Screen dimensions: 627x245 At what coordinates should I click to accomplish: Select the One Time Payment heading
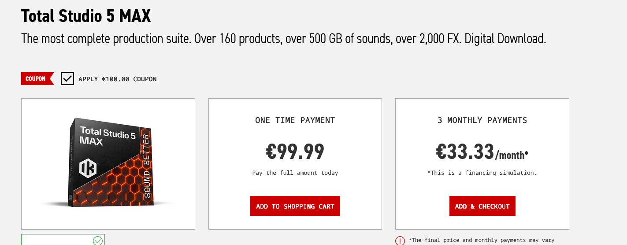tap(295, 120)
